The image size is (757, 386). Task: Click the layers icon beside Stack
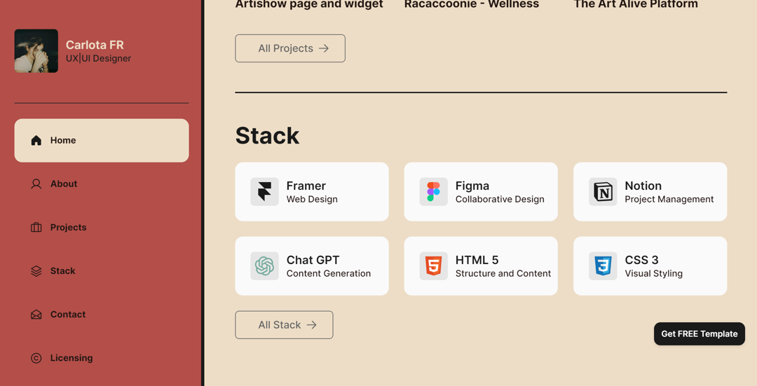(x=36, y=271)
